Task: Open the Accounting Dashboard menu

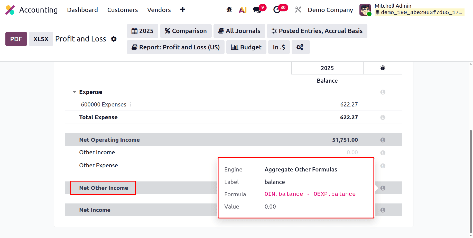Action: pos(82,10)
